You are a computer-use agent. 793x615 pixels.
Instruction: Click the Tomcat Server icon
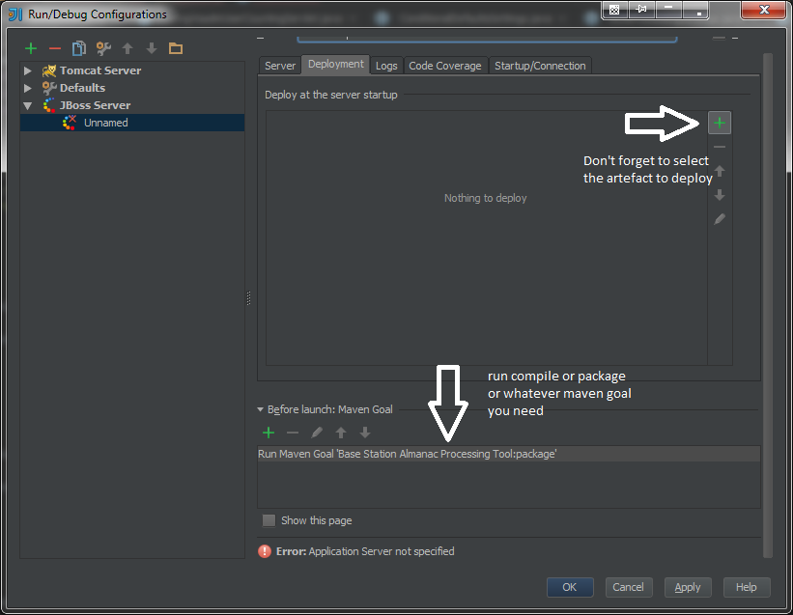click(x=49, y=70)
